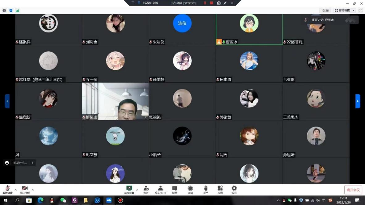Select 解俊山's video thumbnail
The width and height of the screenshot is (365, 205).
(x=115, y=101)
